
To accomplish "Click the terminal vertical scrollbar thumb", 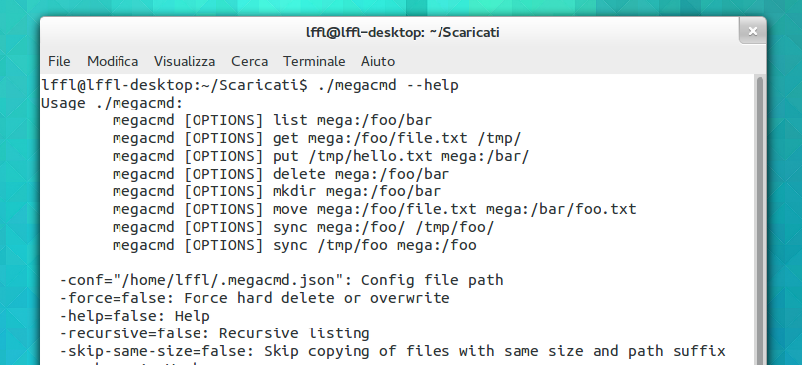I will (x=761, y=220).
